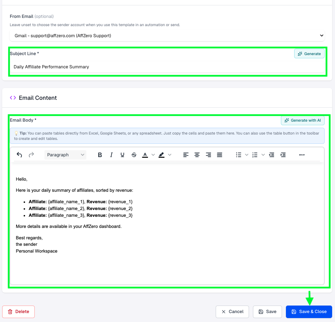The image size is (335, 322).
Task: Undo the last edit in the editor
Action: [19, 155]
